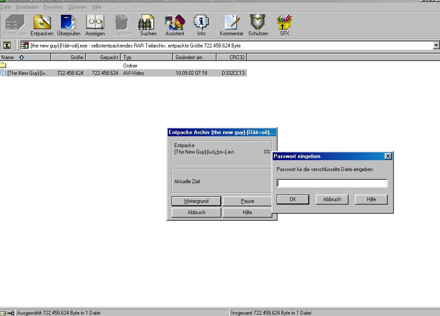
Task: Click the key icon in status bar
Action: click(x=11, y=313)
